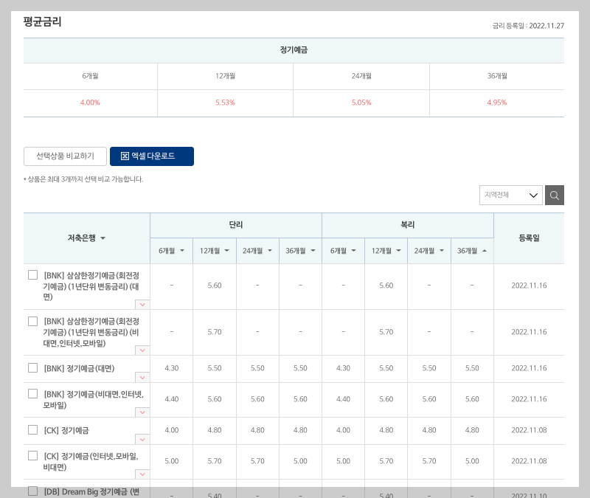Sort the 단리 12개월 column
Screen dimensions: 590x498
[227, 251]
